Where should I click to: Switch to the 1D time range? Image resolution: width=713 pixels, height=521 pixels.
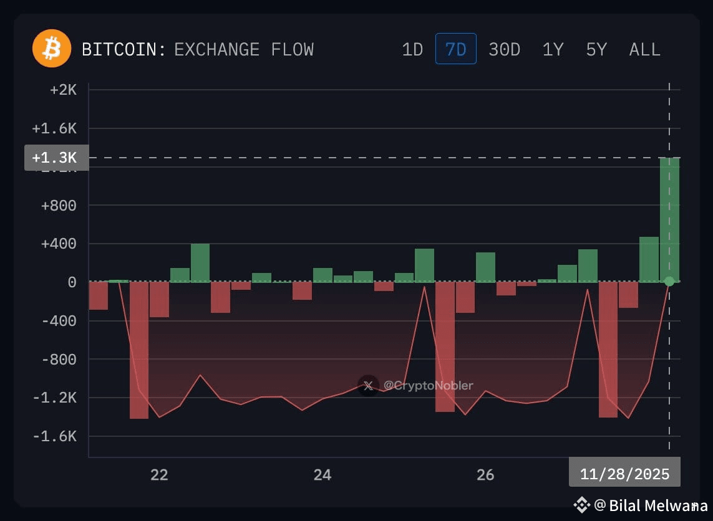click(412, 49)
